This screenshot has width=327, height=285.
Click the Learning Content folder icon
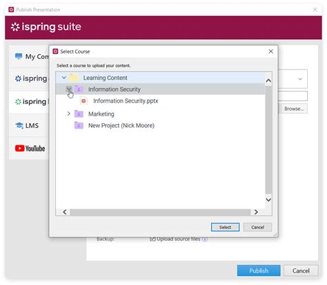(x=74, y=78)
